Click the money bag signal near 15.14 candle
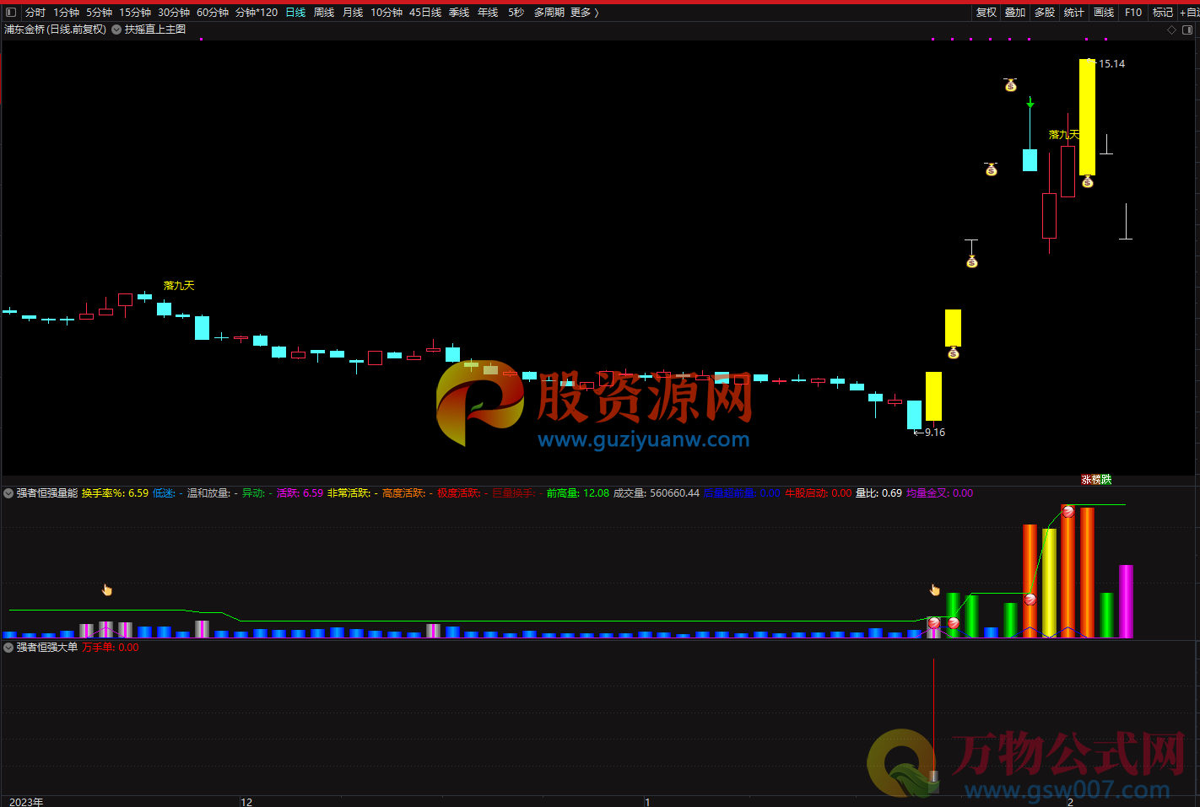This screenshot has width=1200, height=807. 1088,181
